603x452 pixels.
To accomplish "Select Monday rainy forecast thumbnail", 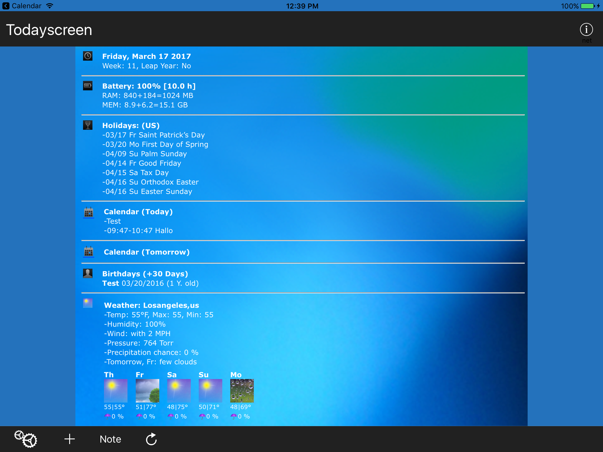I will coord(242,390).
